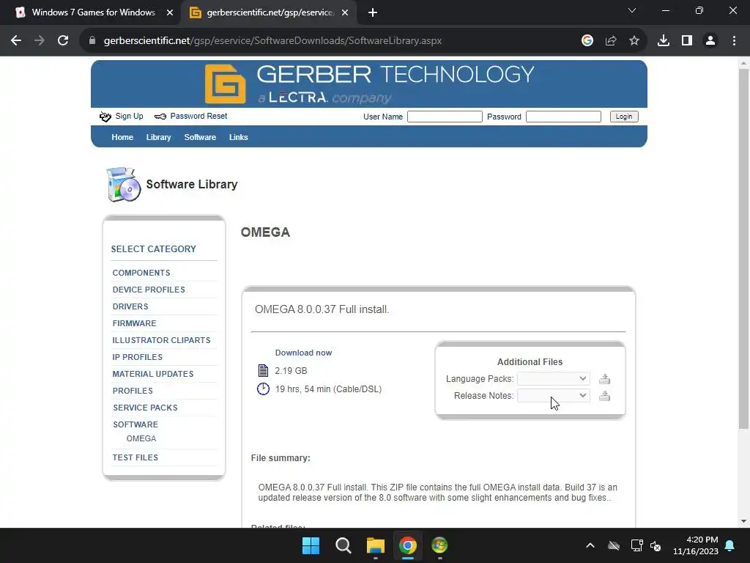This screenshot has height=563, width=750.
Task: Open Software in navigation bar
Action: click(x=200, y=137)
